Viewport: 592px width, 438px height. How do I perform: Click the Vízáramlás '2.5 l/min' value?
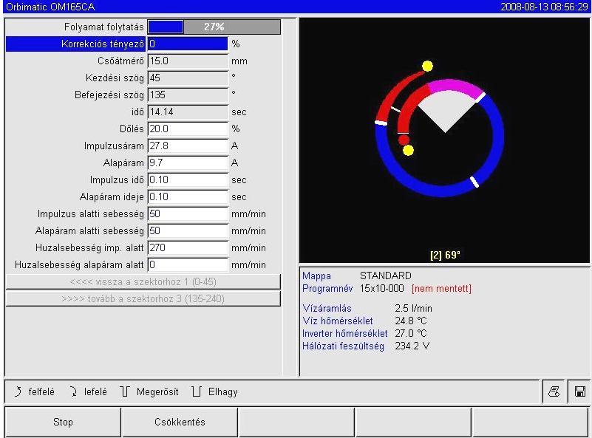(x=413, y=308)
